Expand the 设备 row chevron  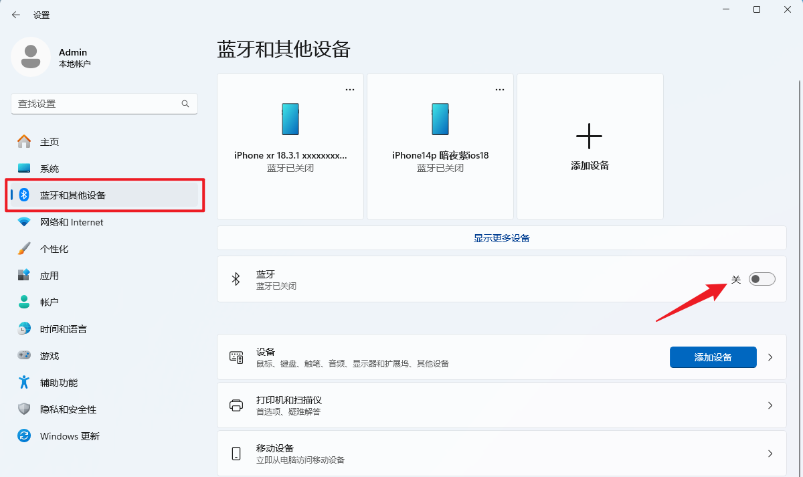770,357
